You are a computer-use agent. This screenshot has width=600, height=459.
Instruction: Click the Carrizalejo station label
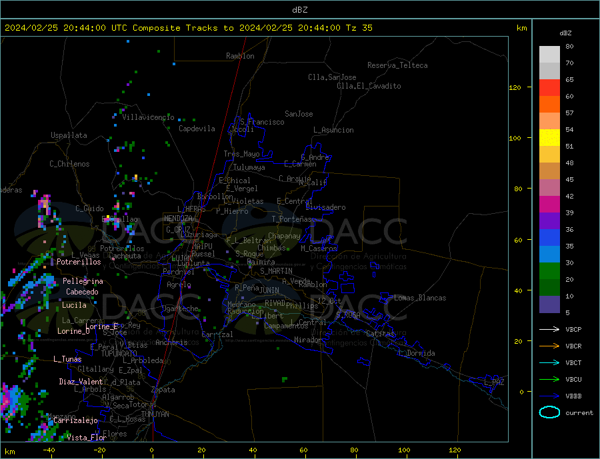coord(75,421)
